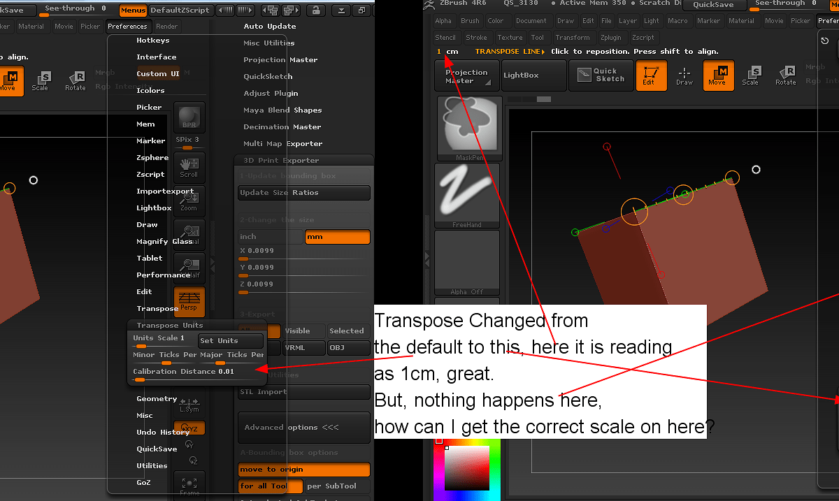Click the lock interface icon
The height and width of the screenshot is (501, 839).
316,10
